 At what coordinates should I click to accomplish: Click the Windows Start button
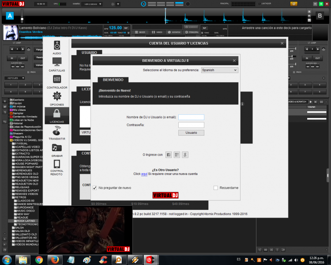click(7, 260)
